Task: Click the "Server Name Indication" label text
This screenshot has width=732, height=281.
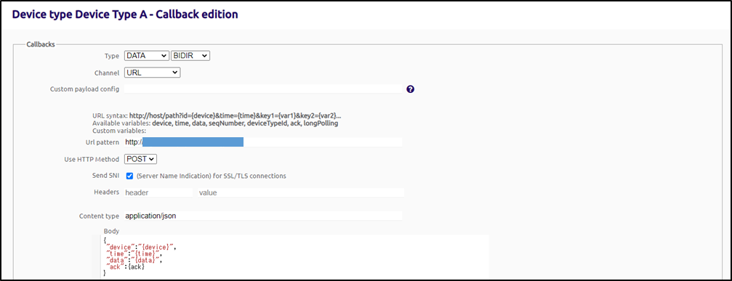Action: 211,176
